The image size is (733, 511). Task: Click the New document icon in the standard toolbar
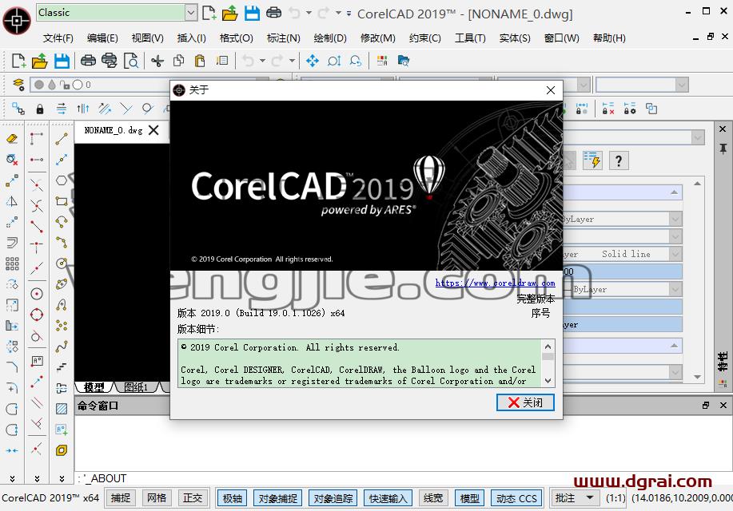(x=18, y=61)
